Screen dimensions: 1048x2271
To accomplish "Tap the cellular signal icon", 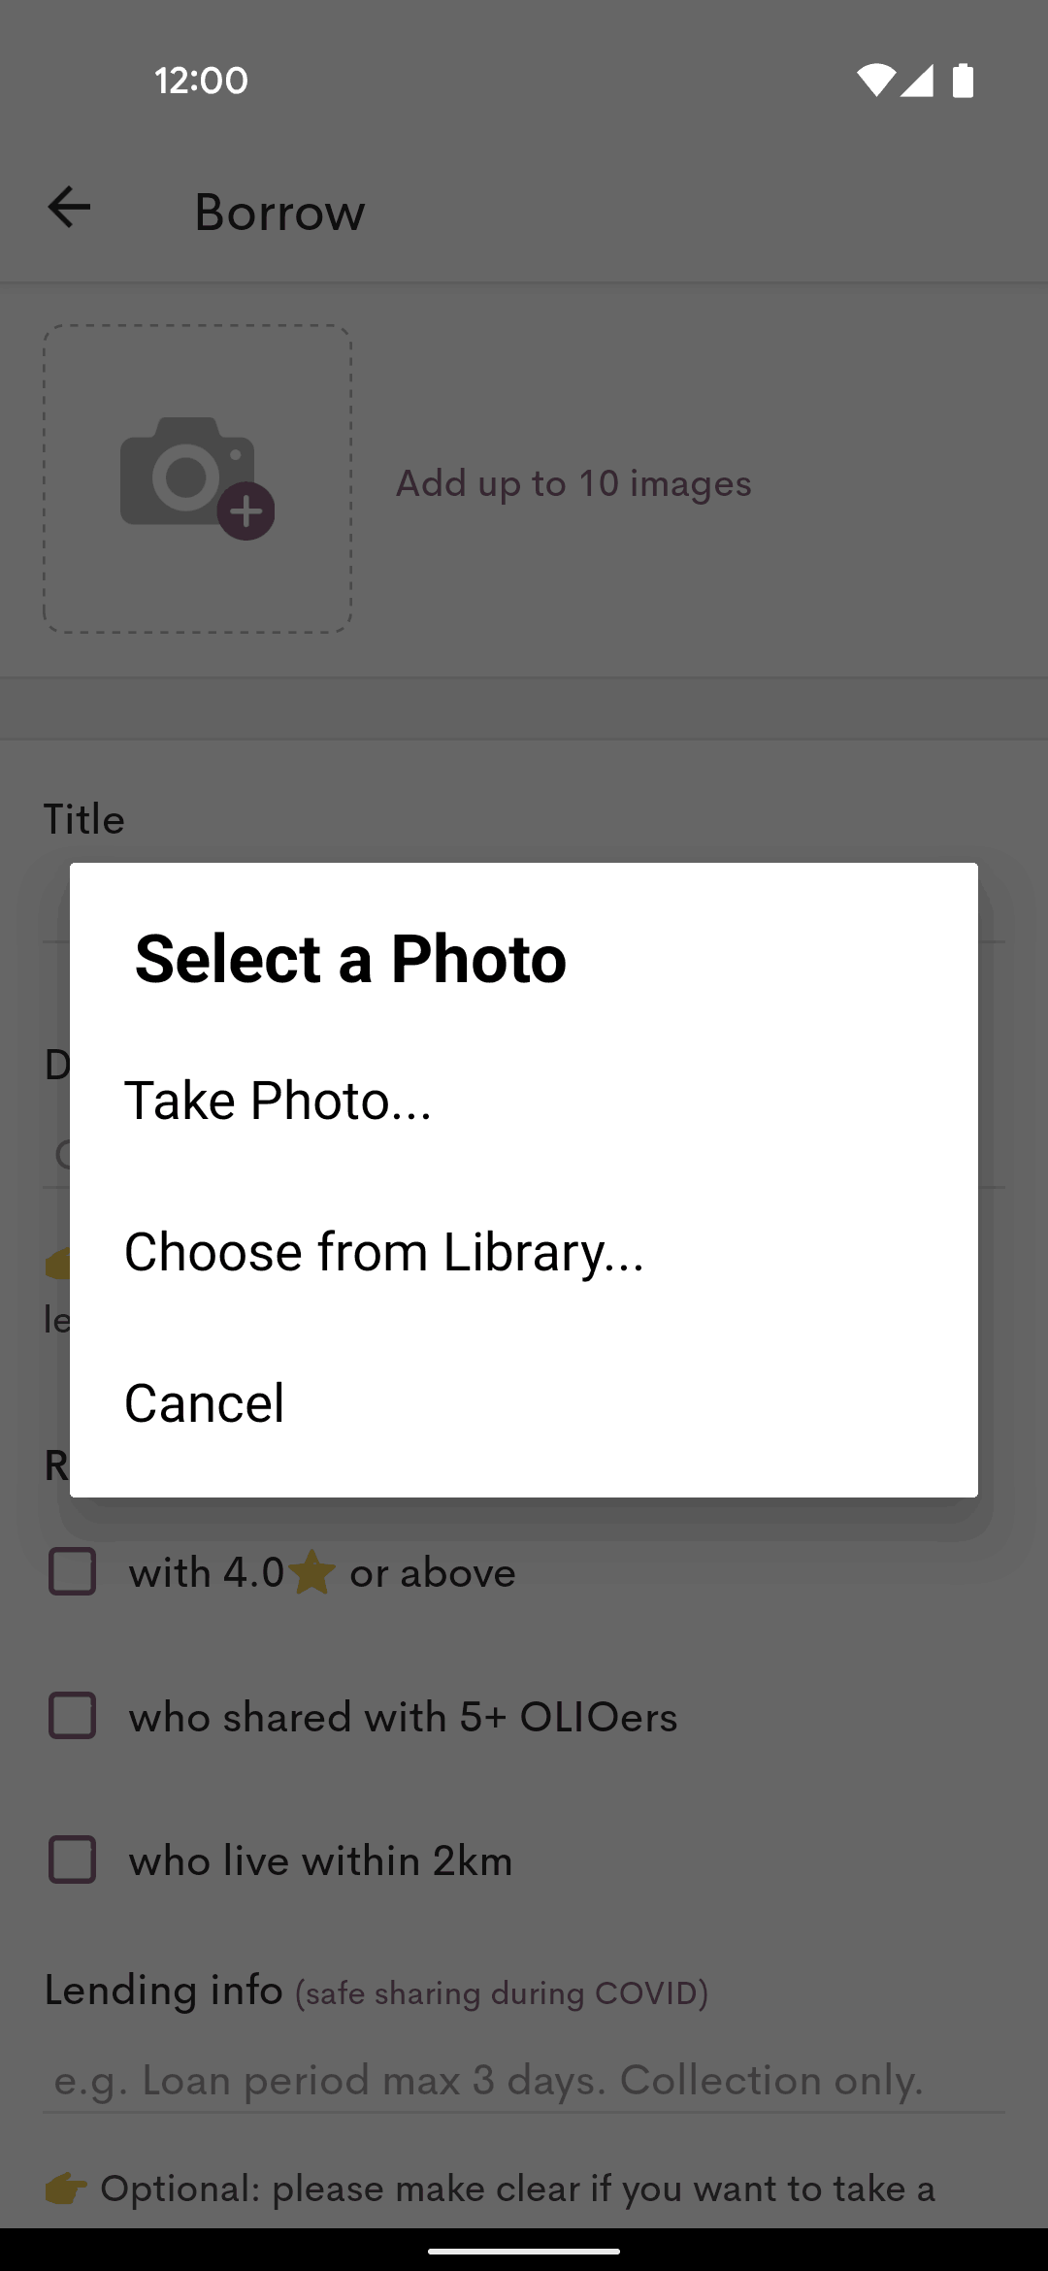I will coord(917,81).
